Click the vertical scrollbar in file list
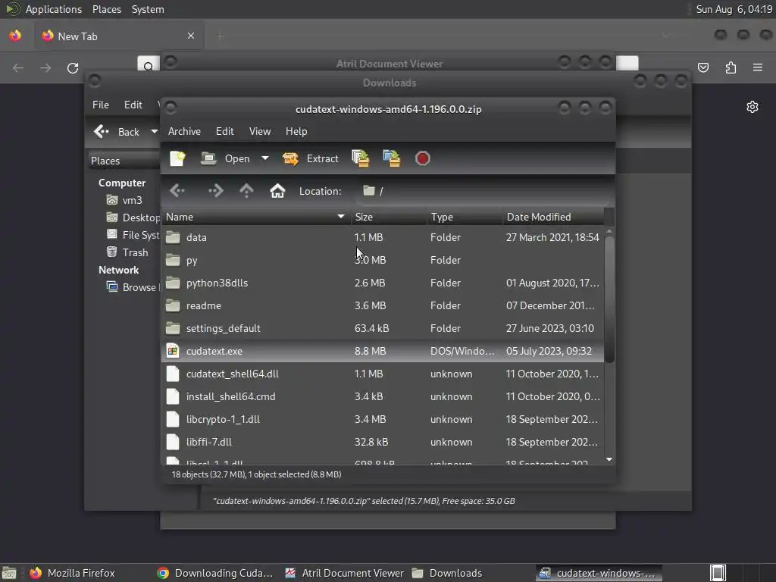The image size is (776, 582). click(609, 299)
